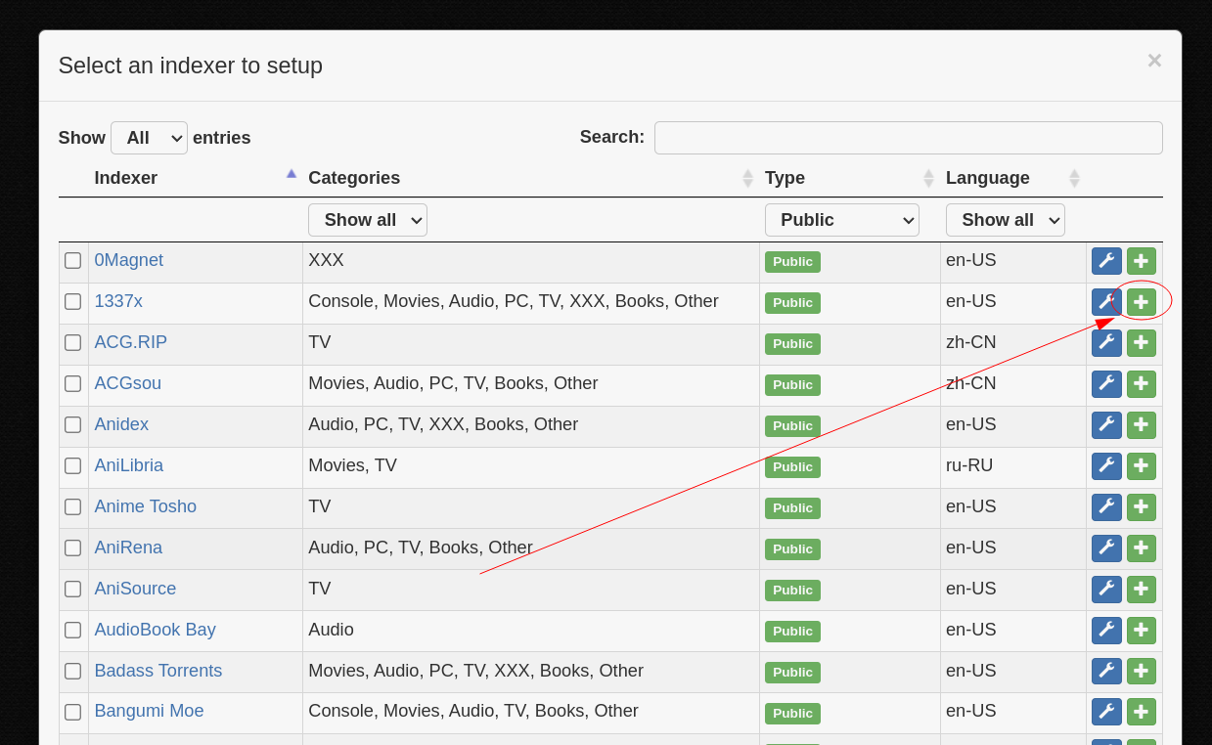Open configure wrench for AniLibria

(x=1106, y=466)
